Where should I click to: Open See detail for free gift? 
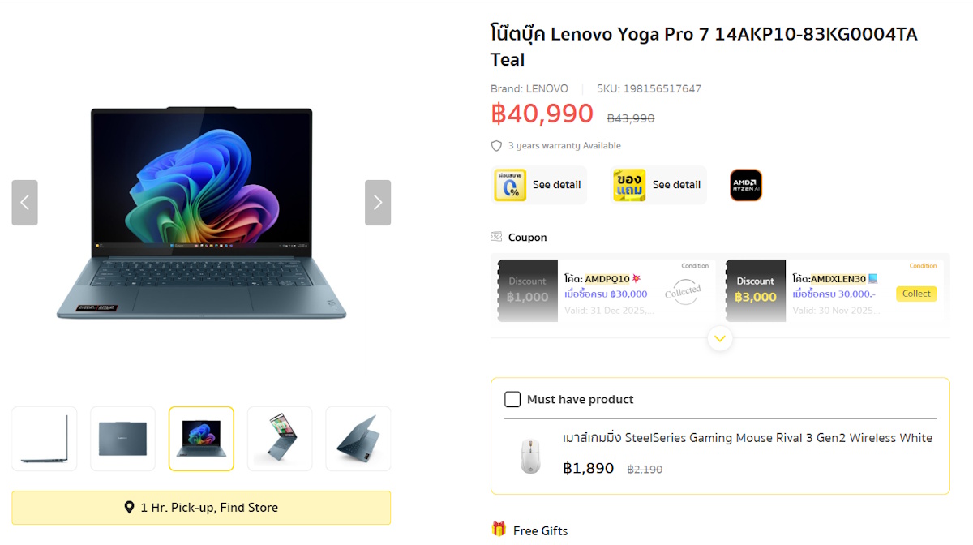click(676, 185)
